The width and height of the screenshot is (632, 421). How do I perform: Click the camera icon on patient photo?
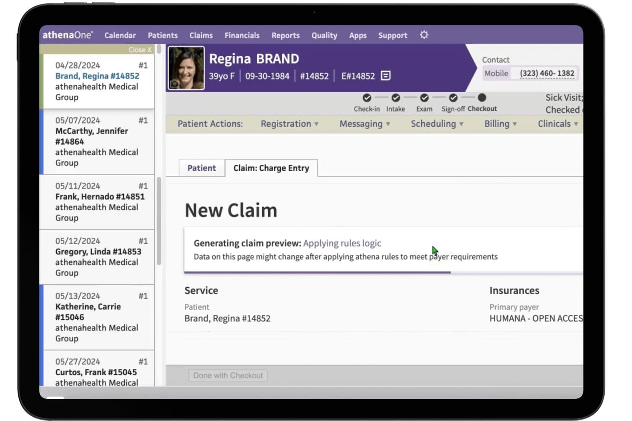click(174, 84)
